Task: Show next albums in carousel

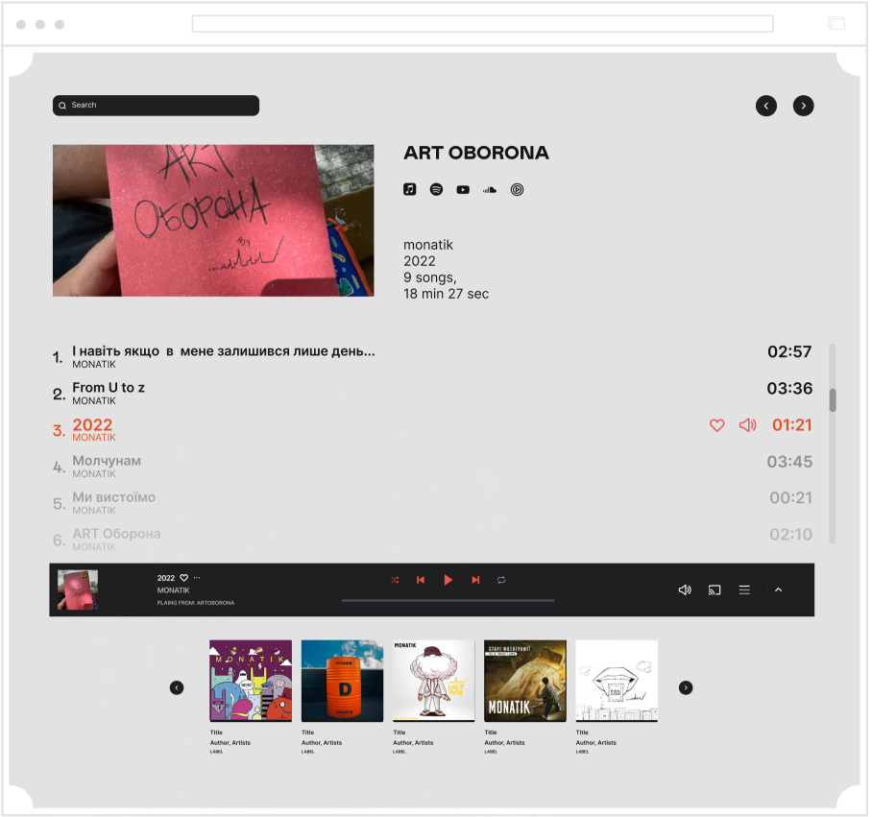Action: pos(688,689)
